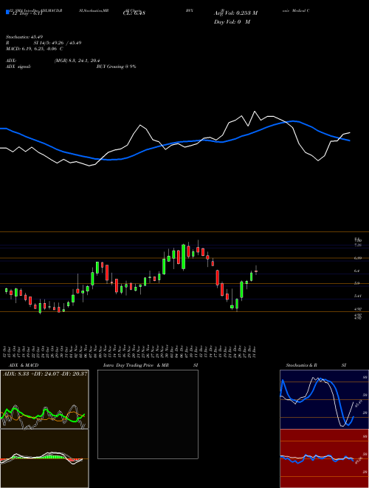Click the 'Stochastics: 45.49' reading

coord(24,37)
